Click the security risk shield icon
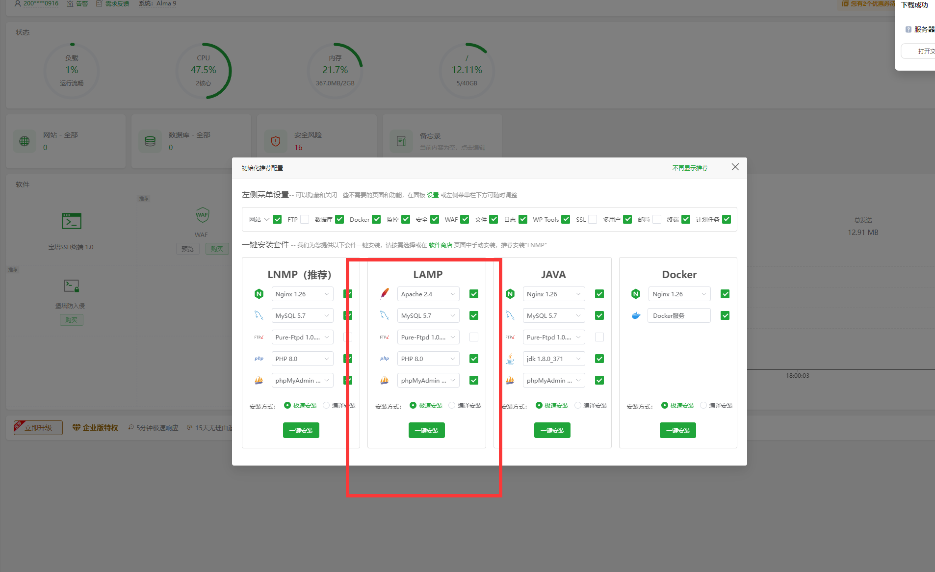The width and height of the screenshot is (935, 572). [276, 141]
